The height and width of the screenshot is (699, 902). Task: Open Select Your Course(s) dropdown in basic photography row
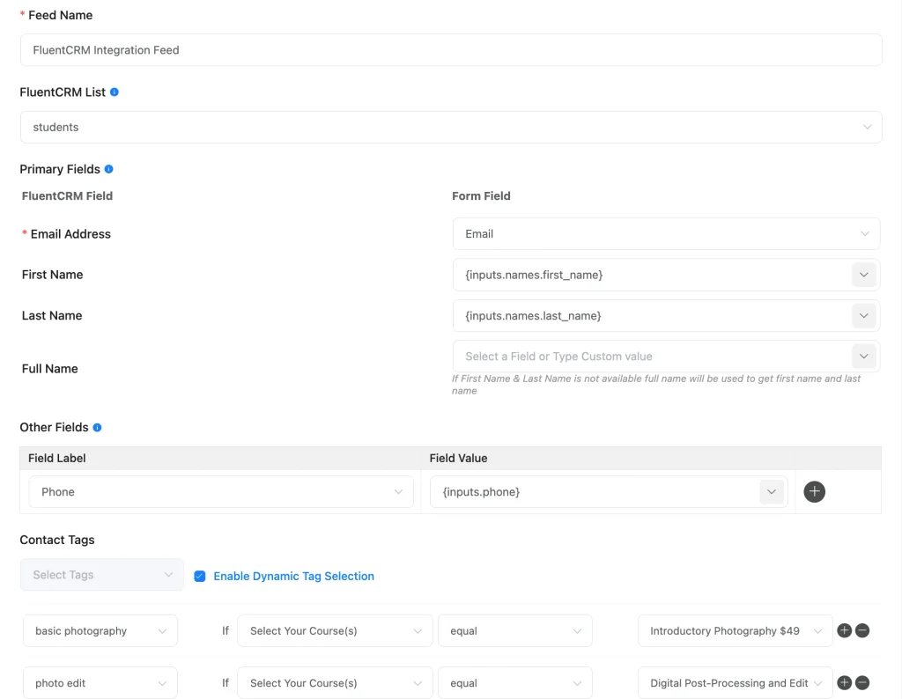pos(335,630)
